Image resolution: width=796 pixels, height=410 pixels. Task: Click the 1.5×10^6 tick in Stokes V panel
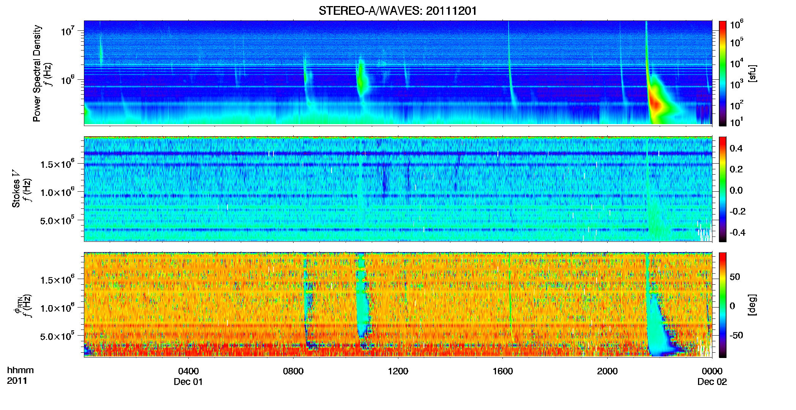click(x=57, y=164)
